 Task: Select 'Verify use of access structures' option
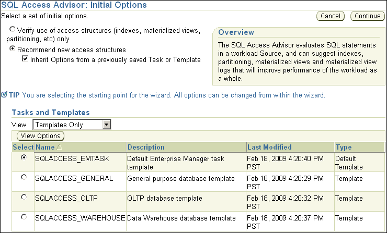13,31
